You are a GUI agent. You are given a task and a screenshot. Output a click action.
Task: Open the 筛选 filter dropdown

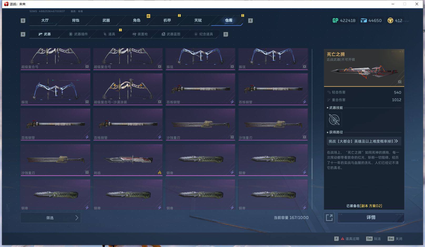point(50,218)
